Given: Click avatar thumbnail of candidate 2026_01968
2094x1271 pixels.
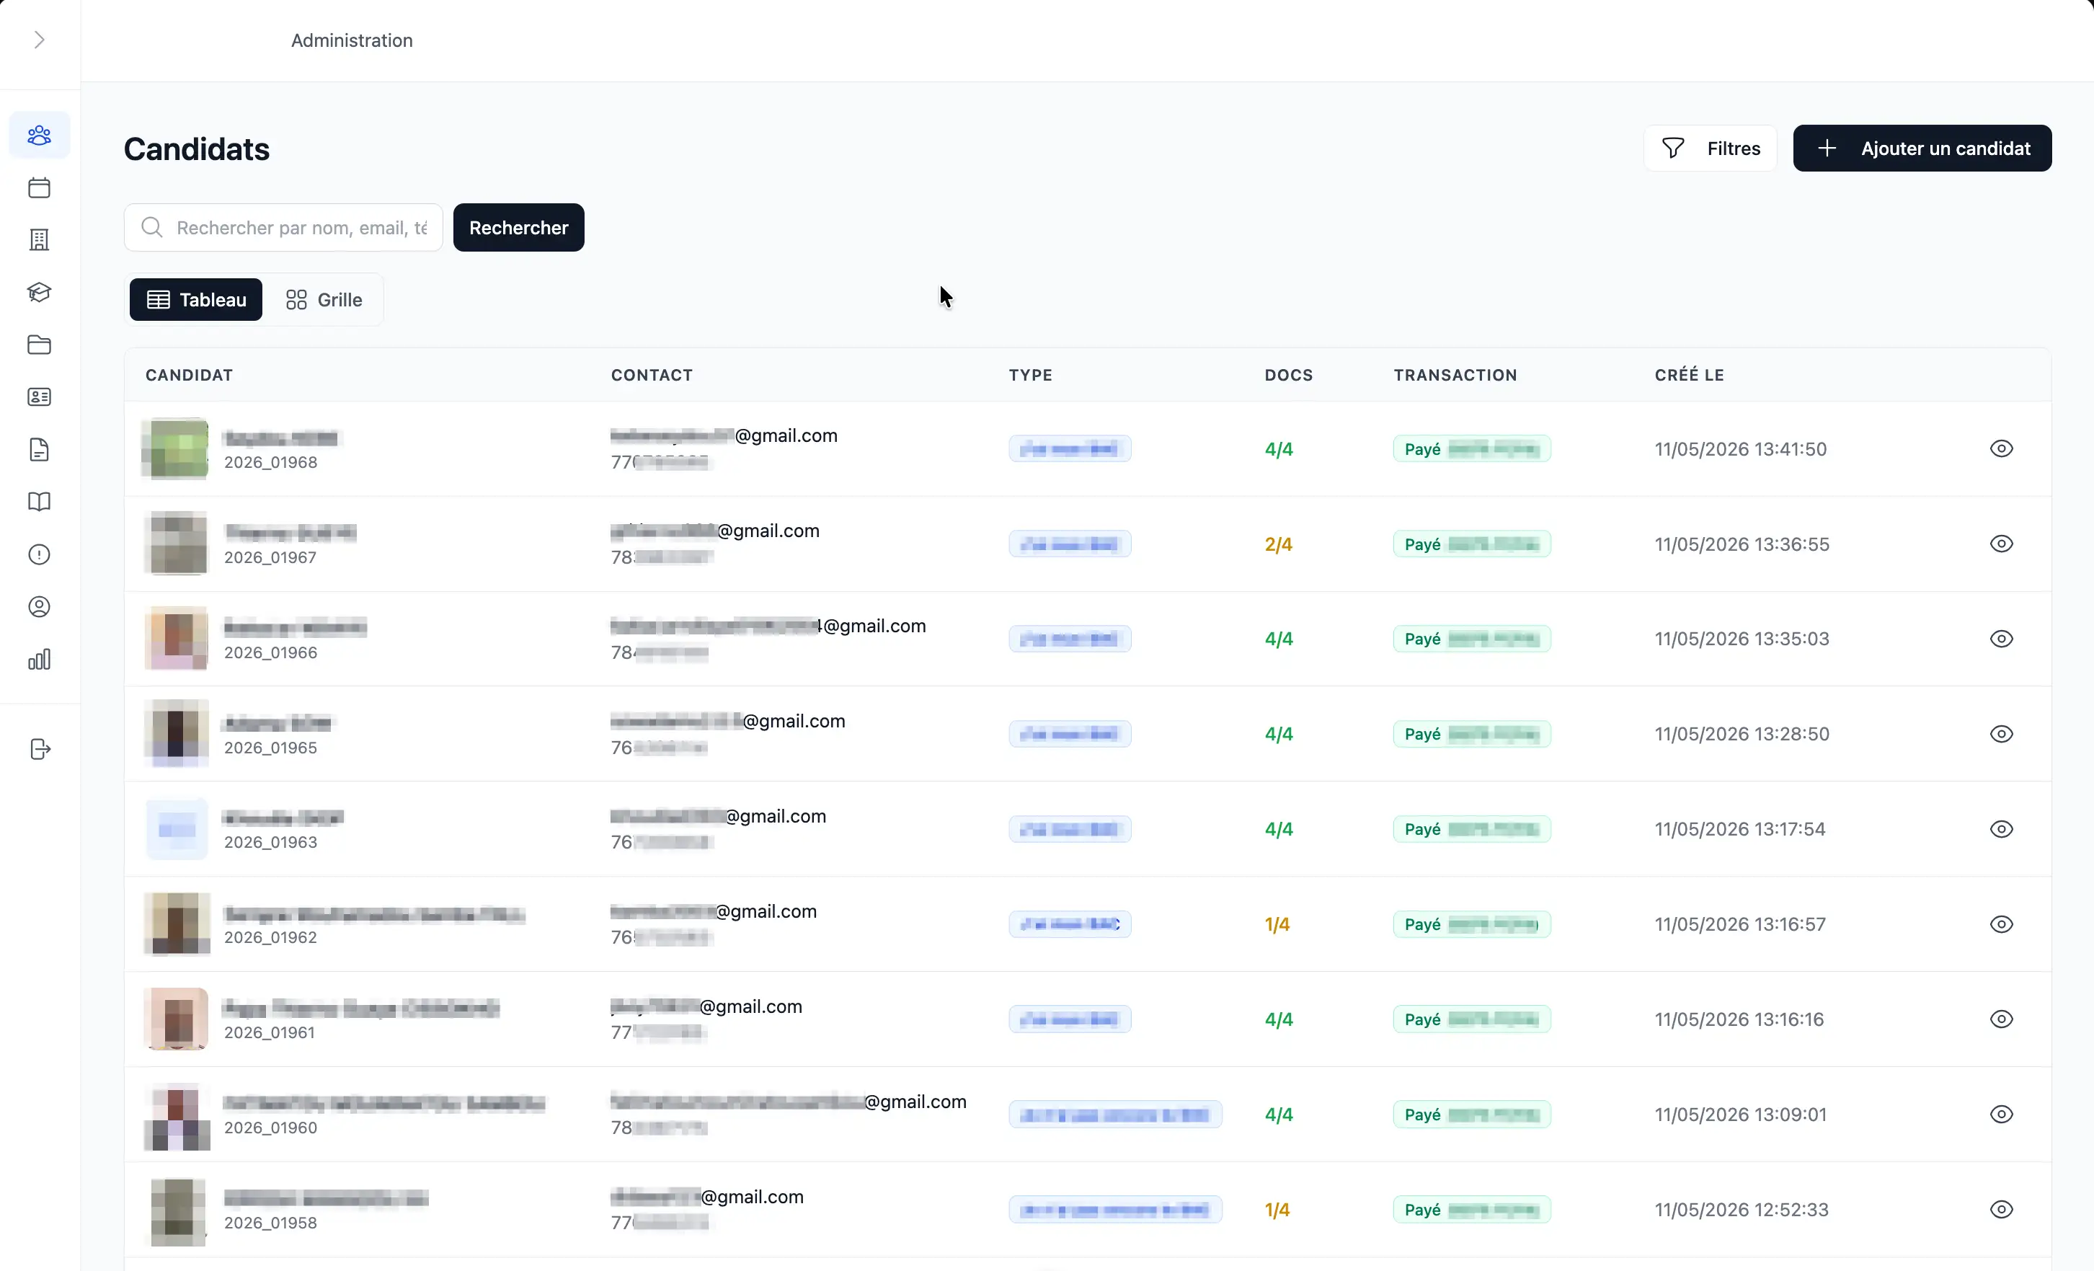Looking at the screenshot, I should tap(176, 449).
